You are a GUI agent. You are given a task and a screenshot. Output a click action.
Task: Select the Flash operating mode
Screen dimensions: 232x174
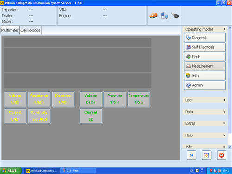pos(205,57)
